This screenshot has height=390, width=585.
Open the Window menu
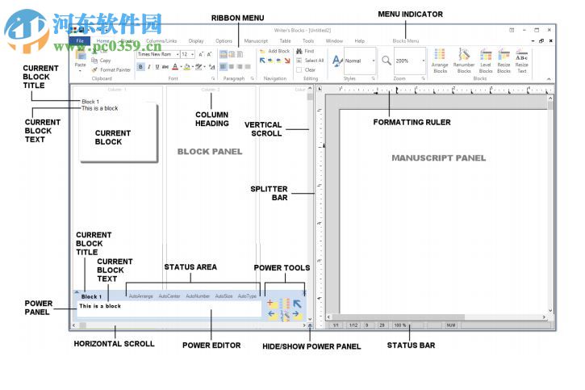click(334, 40)
